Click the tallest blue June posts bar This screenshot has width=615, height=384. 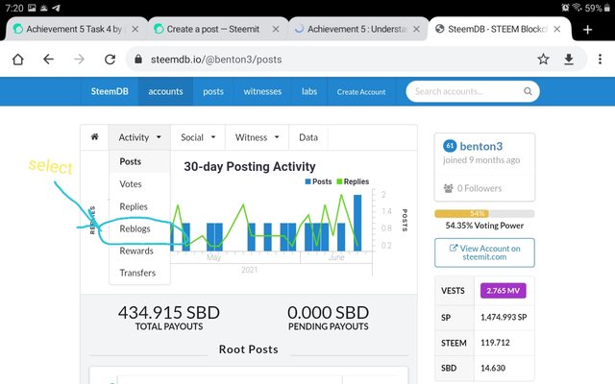[357, 223]
